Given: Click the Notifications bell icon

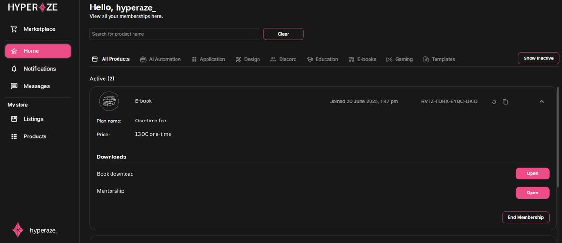Looking at the screenshot, I should click(14, 69).
